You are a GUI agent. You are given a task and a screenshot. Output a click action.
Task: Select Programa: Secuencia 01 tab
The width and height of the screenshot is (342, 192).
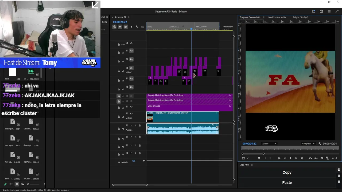pos(250,17)
